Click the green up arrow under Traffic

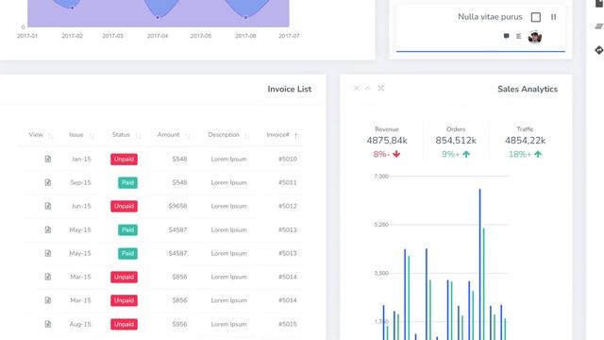(x=538, y=154)
